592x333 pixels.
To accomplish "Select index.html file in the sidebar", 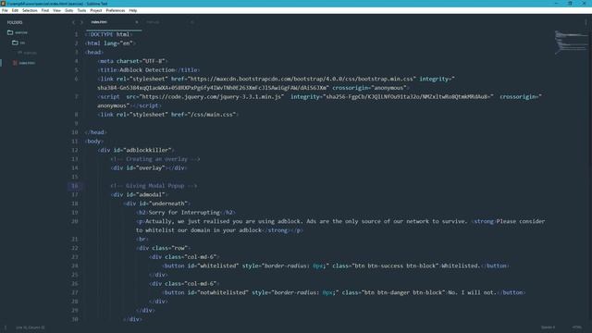I will pos(27,63).
